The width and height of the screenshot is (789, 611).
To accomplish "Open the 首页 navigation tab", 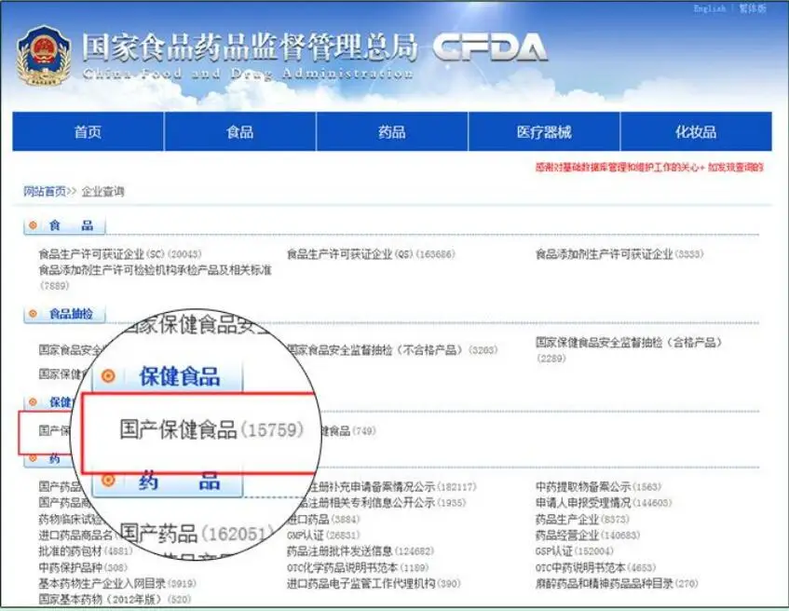I will (88, 132).
